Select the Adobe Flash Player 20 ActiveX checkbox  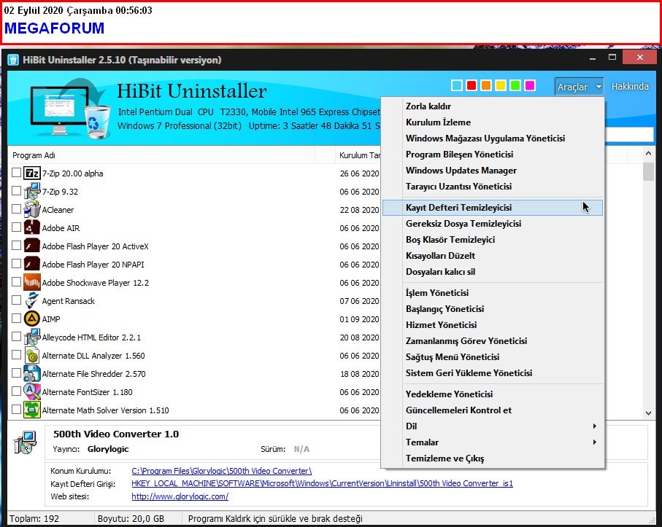[16, 246]
